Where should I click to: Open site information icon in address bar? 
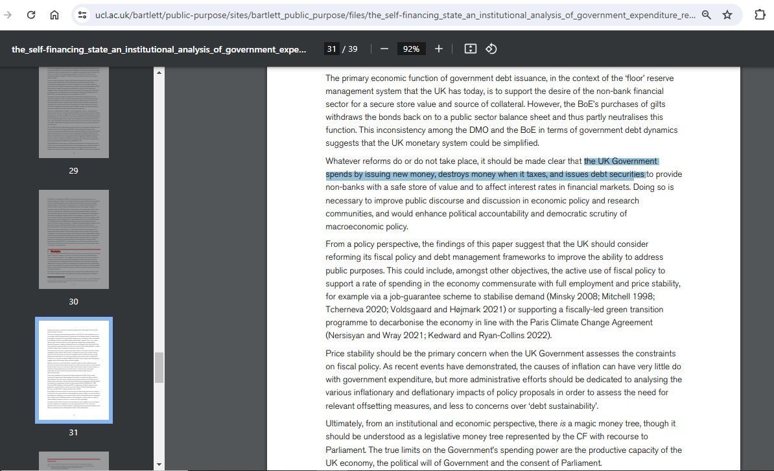click(82, 15)
